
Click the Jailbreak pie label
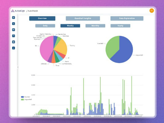pyautogui.click(x=44, y=64)
